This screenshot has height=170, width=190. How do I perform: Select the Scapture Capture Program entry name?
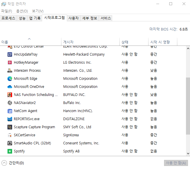(34, 127)
